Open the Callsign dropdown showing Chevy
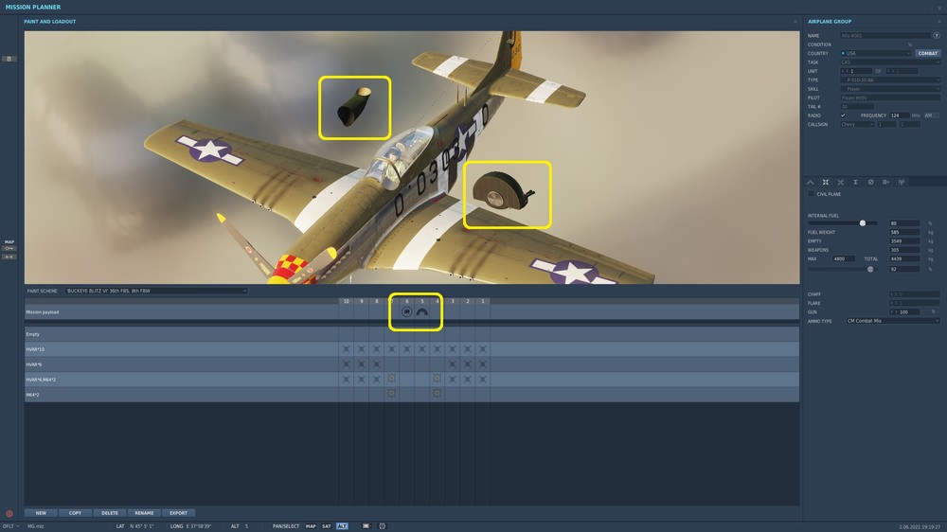Screen dimensions: 947x532 tap(857, 124)
